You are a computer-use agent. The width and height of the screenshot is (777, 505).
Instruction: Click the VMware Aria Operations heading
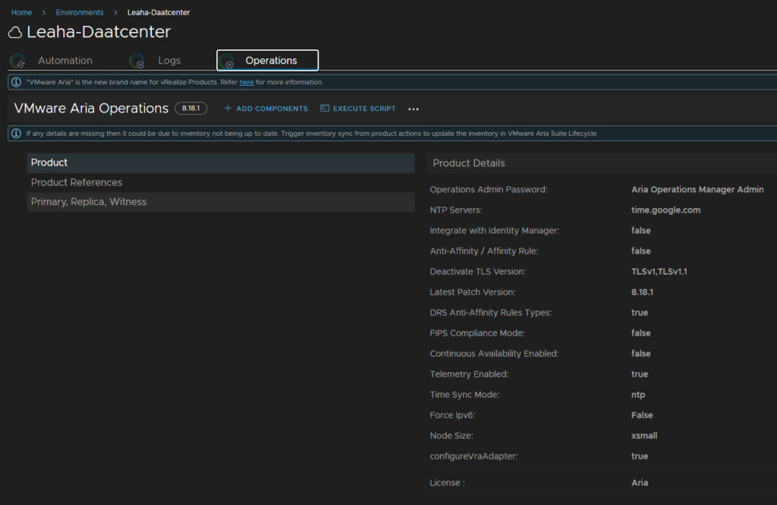pos(91,108)
